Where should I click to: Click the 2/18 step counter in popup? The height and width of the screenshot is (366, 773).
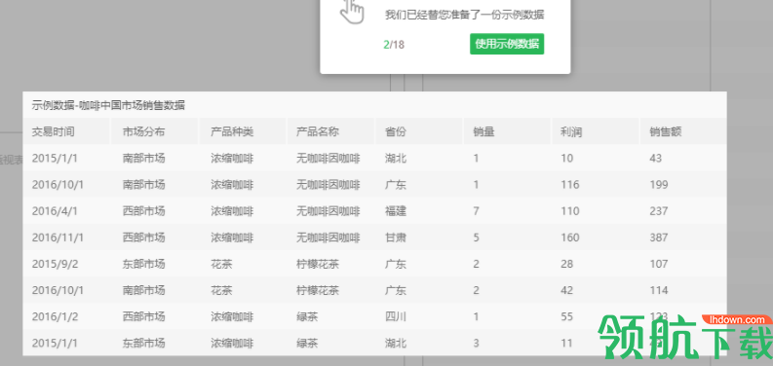pos(394,45)
